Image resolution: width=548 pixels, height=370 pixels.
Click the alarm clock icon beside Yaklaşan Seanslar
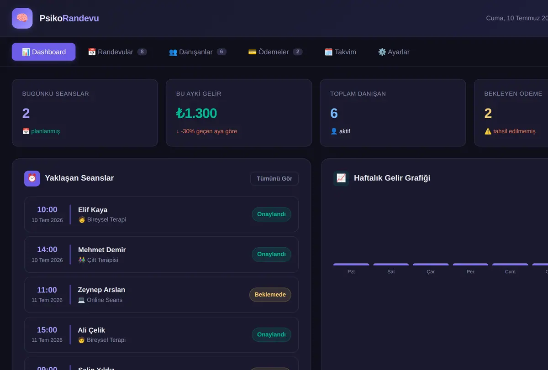click(x=32, y=178)
